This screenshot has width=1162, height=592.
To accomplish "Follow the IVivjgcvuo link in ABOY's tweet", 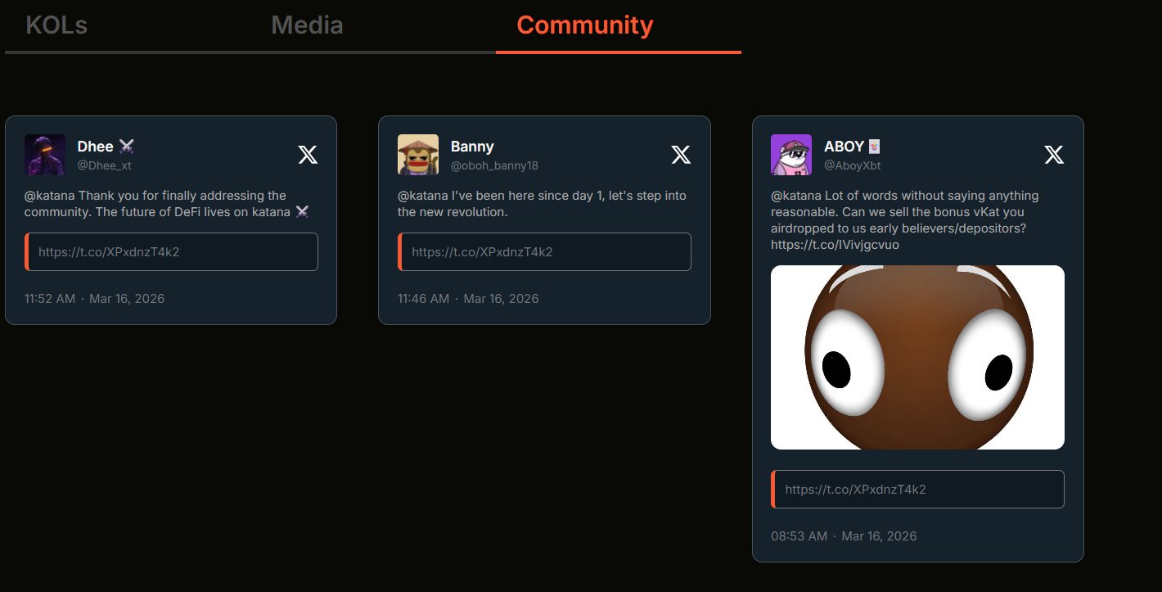I will 835,245.
